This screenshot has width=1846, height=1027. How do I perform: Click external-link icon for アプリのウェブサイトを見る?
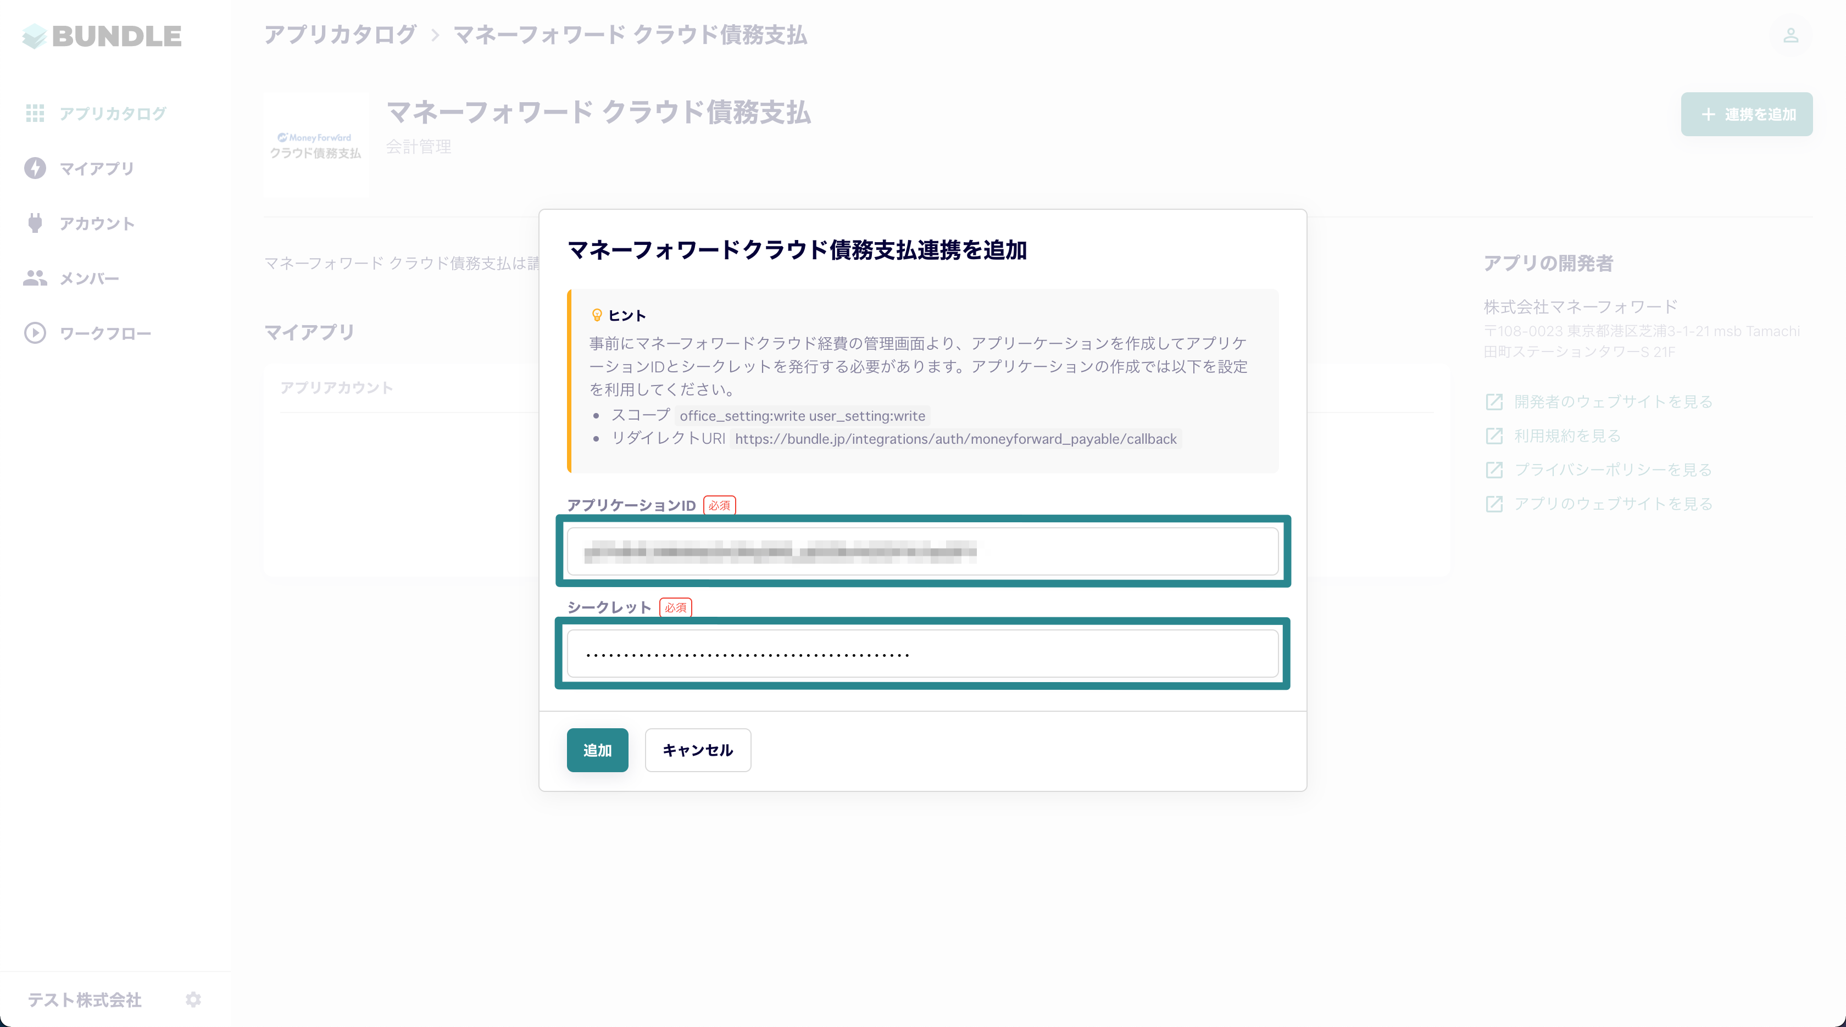coord(1494,504)
